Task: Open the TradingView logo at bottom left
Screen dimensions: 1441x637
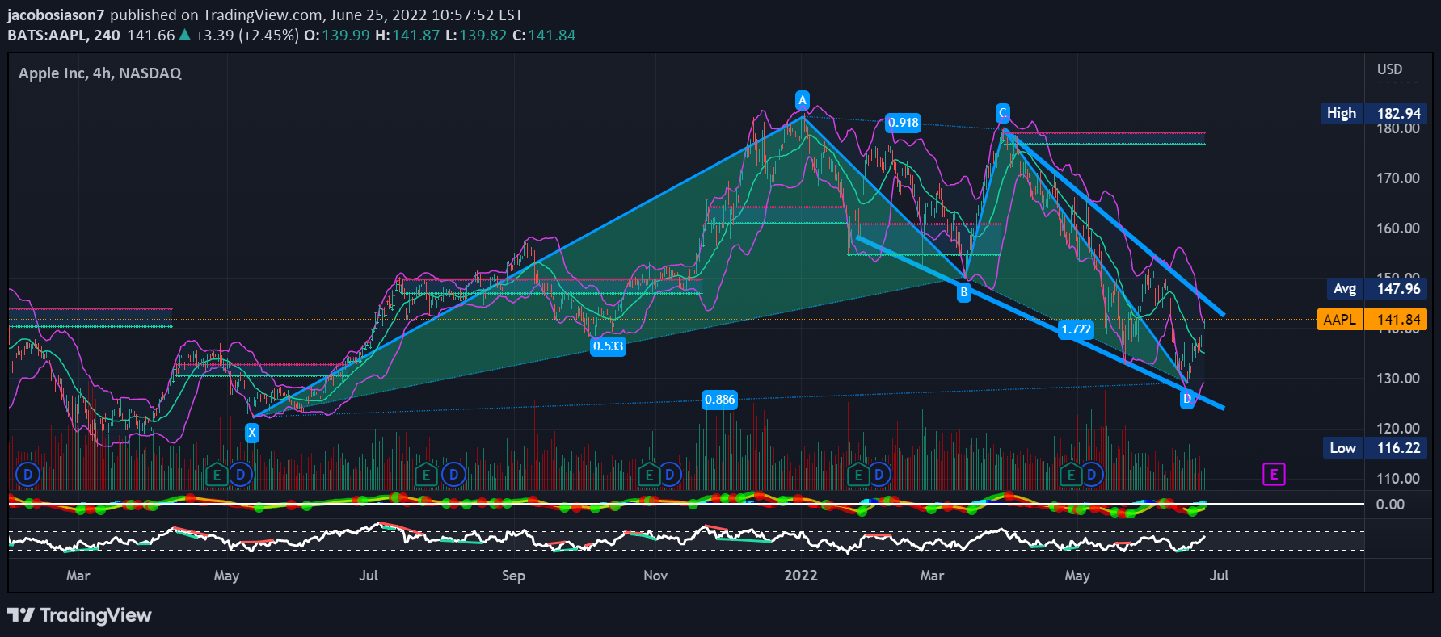Action: coord(79,615)
